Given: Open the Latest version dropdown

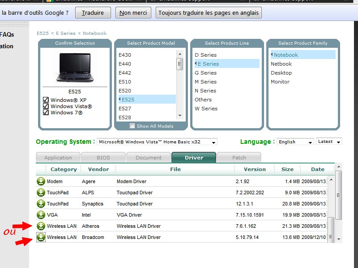Looking at the screenshot, I should pyautogui.click(x=329, y=142).
